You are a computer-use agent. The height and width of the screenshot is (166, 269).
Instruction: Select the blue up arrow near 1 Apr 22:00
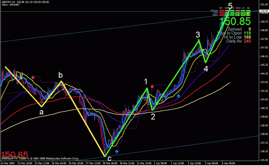pos(179,96)
